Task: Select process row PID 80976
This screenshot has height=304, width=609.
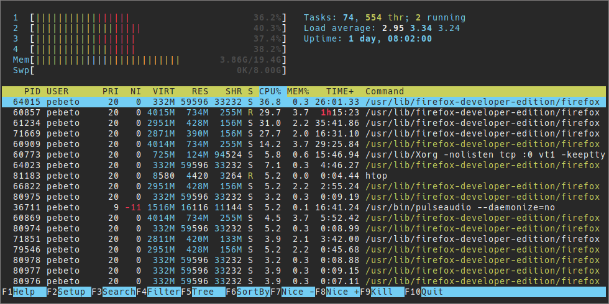Action: coord(304,280)
